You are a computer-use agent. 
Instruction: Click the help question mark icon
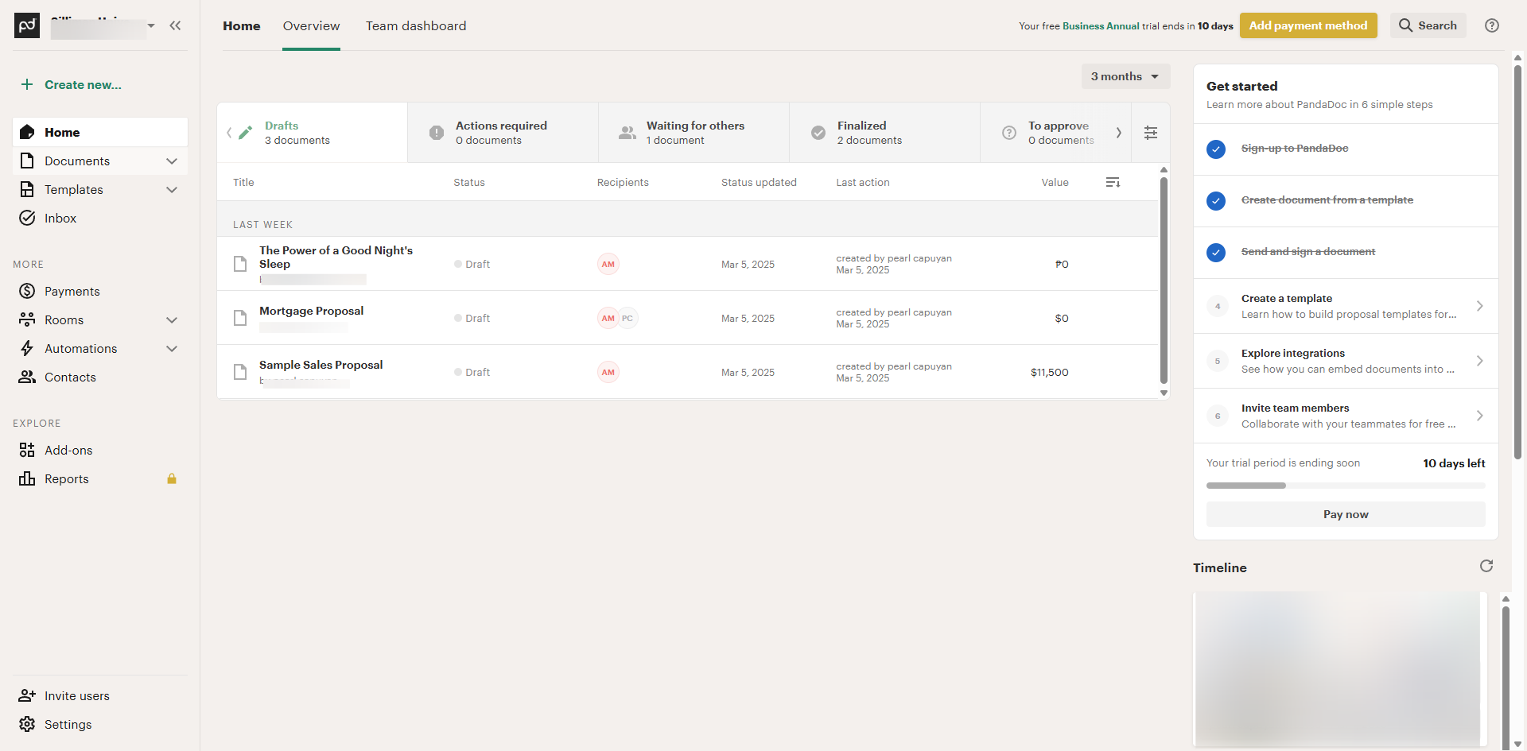pyautogui.click(x=1492, y=25)
